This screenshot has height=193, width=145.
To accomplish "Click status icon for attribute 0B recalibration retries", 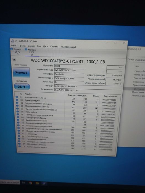I will (18, 117).
